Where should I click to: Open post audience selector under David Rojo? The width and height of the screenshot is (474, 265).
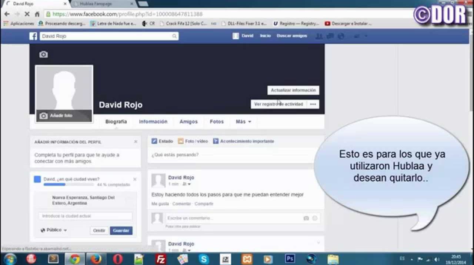[x=187, y=184]
